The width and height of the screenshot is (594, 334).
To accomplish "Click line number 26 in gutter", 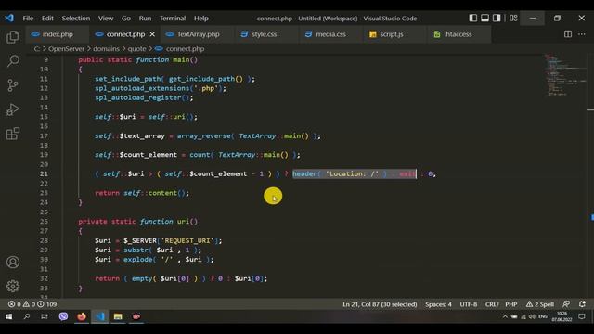I will click(x=44, y=221).
